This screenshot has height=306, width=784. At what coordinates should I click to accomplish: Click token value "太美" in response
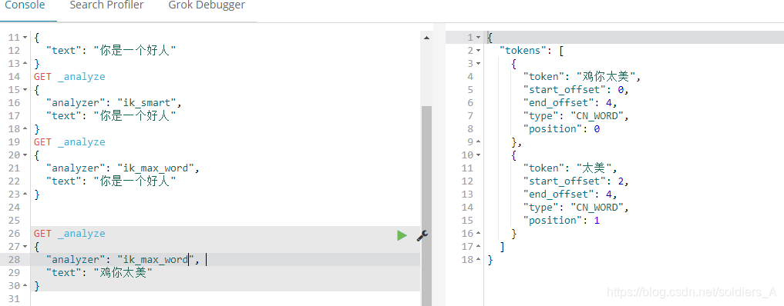tap(594, 168)
